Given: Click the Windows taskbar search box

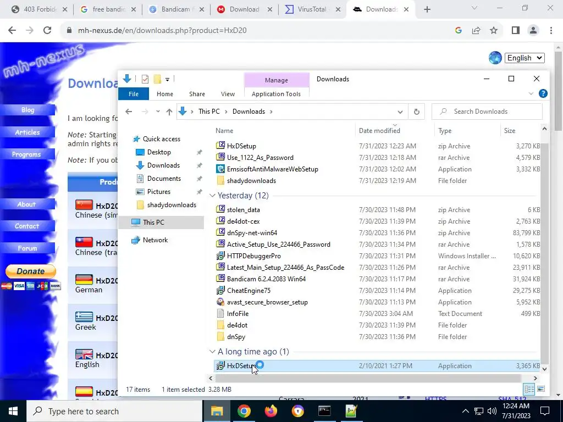Looking at the screenshot, I should 114,411.
